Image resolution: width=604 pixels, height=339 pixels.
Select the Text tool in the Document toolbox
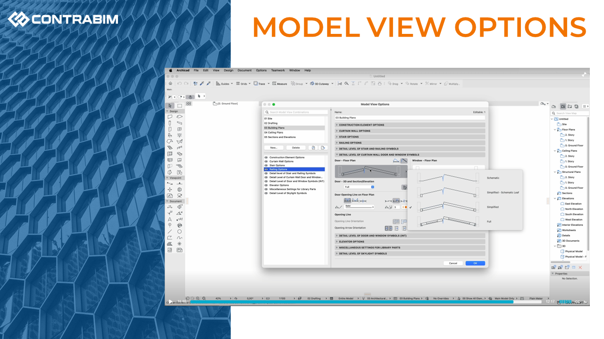pos(170,219)
